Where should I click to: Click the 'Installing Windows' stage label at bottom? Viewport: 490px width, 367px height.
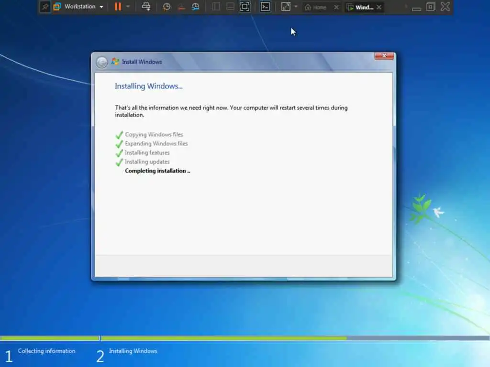[x=133, y=351]
